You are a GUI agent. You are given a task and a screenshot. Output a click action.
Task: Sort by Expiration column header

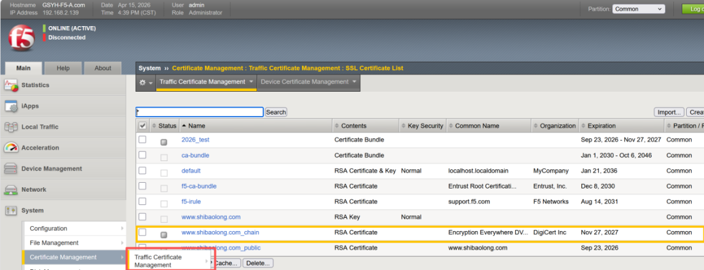pyautogui.click(x=601, y=126)
